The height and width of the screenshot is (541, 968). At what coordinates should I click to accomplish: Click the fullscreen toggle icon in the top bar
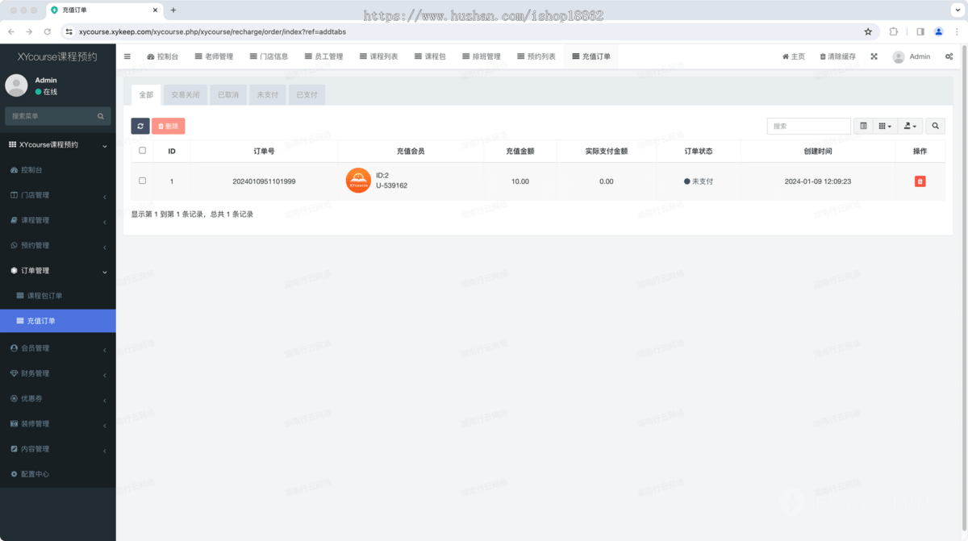[x=874, y=56]
